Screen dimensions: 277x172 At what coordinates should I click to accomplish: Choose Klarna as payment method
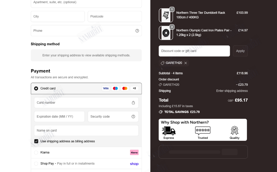pyautogui.click(x=36, y=153)
